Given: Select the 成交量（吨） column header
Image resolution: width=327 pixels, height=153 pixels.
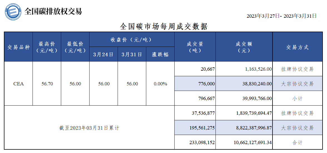Looking at the screenshot, I should click(x=195, y=47).
